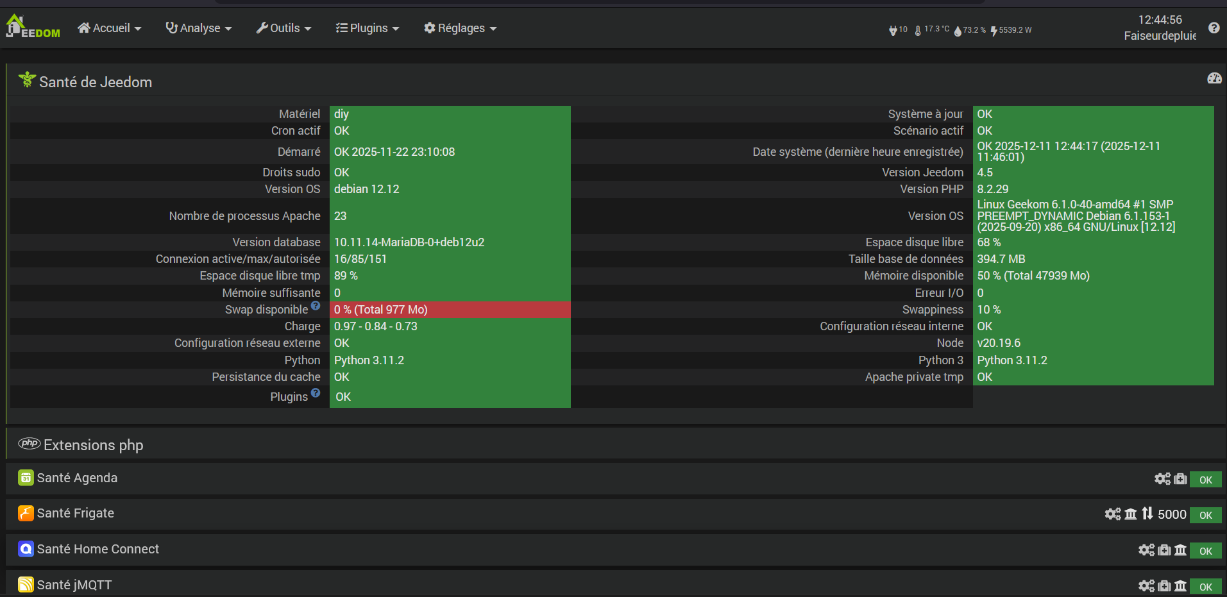The width and height of the screenshot is (1227, 597).
Task: Click the Santé de Jeedom medical icon
Action: click(27, 80)
